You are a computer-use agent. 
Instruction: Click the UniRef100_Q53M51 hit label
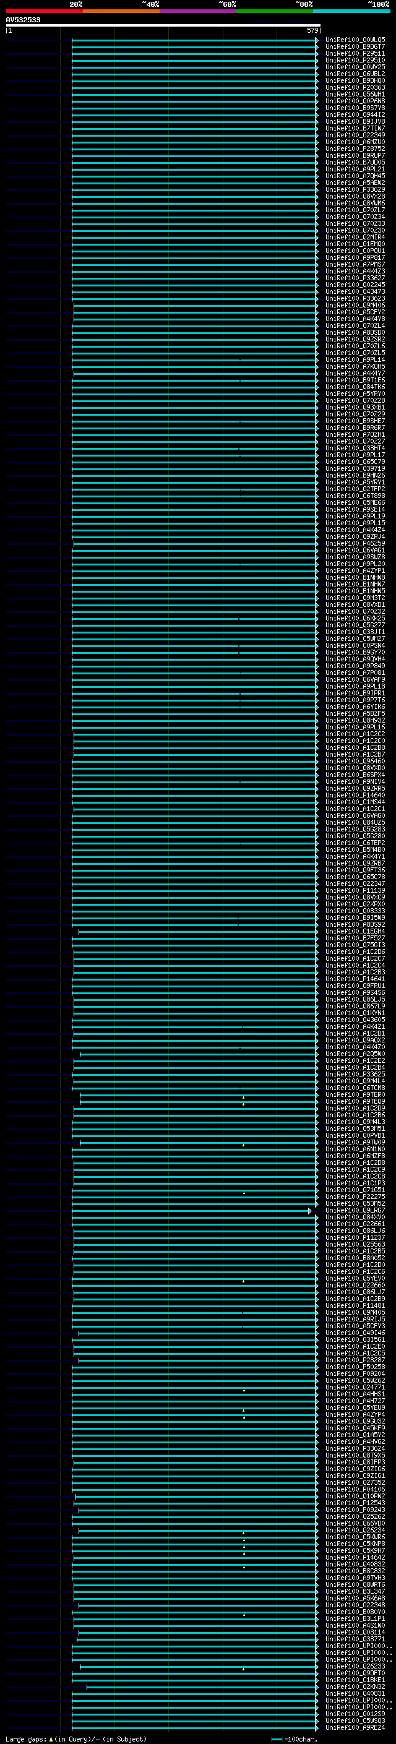pos(355,1128)
